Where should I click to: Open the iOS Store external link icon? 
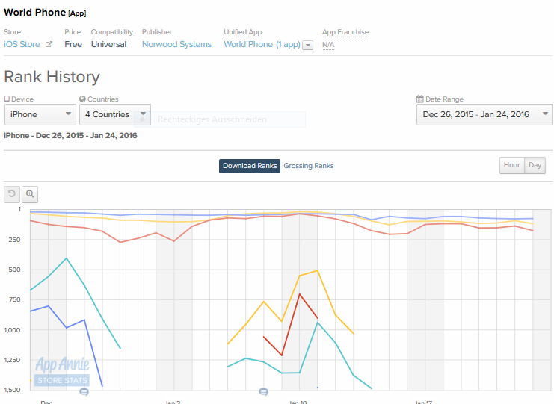click(49, 45)
